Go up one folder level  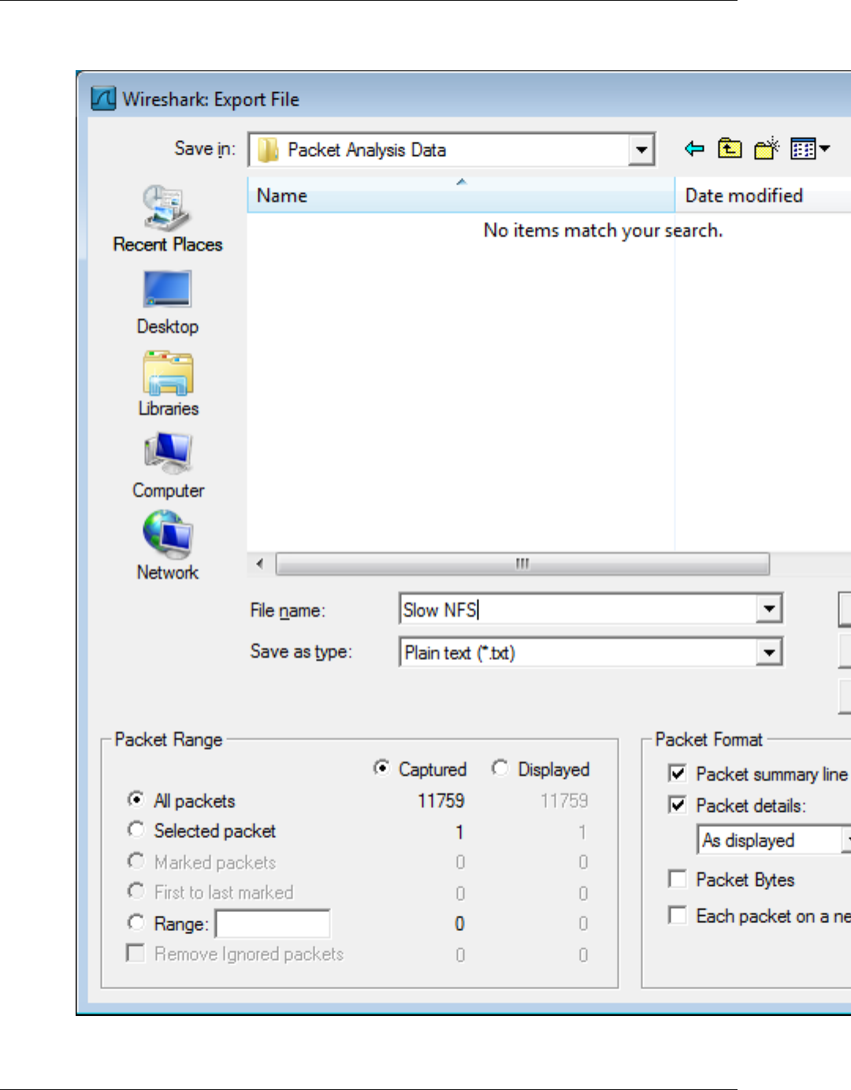pyautogui.click(x=730, y=148)
